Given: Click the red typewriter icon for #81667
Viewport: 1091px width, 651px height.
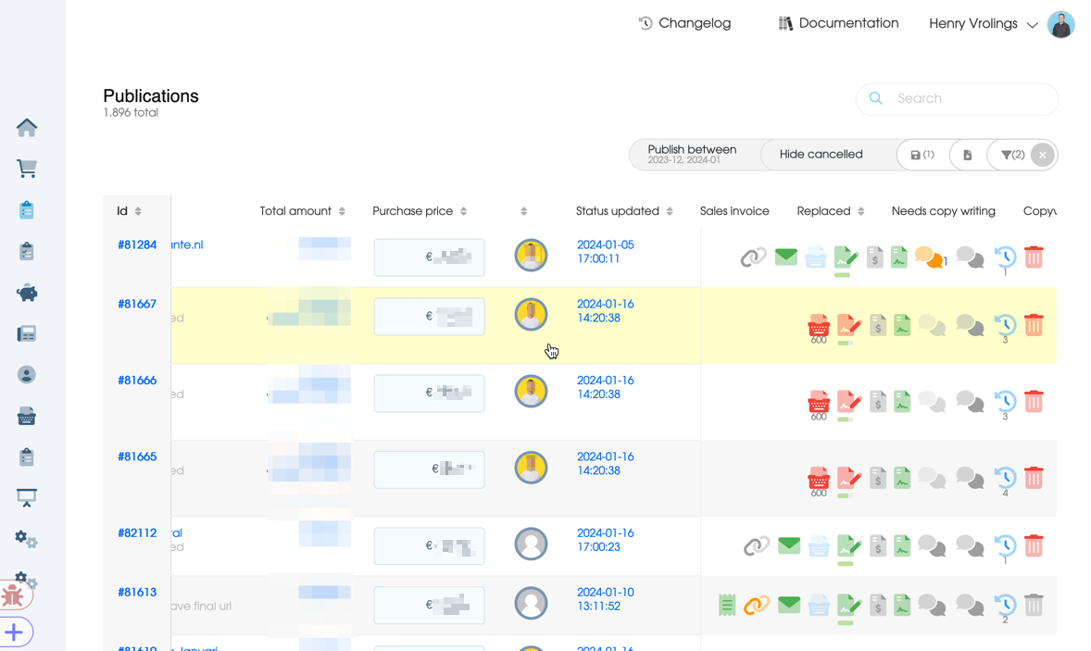Looking at the screenshot, I should (819, 325).
